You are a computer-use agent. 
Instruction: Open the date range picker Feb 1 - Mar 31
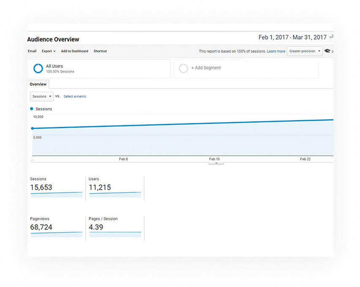point(295,38)
